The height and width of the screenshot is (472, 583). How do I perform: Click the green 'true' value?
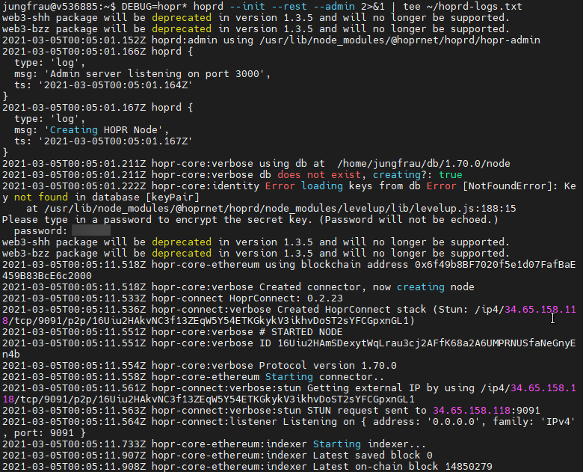coord(451,174)
